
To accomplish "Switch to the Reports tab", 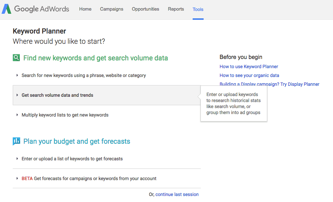I will click(x=176, y=9).
